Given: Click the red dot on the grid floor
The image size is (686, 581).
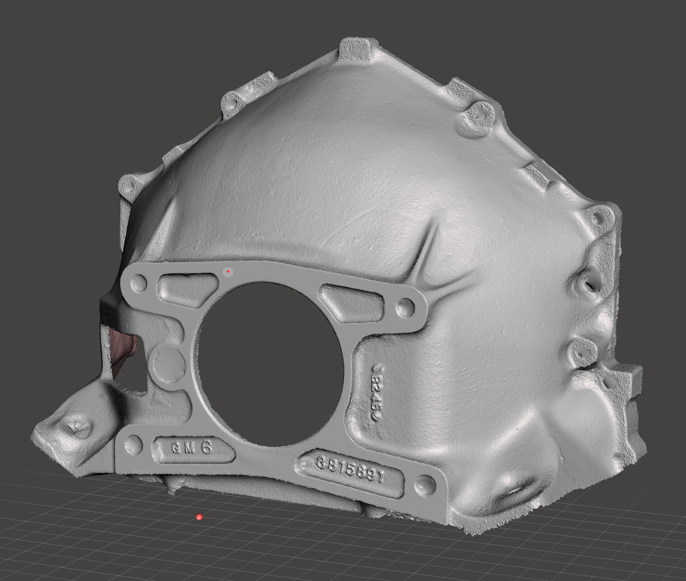Looking at the screenshot, I should point(198,516).
